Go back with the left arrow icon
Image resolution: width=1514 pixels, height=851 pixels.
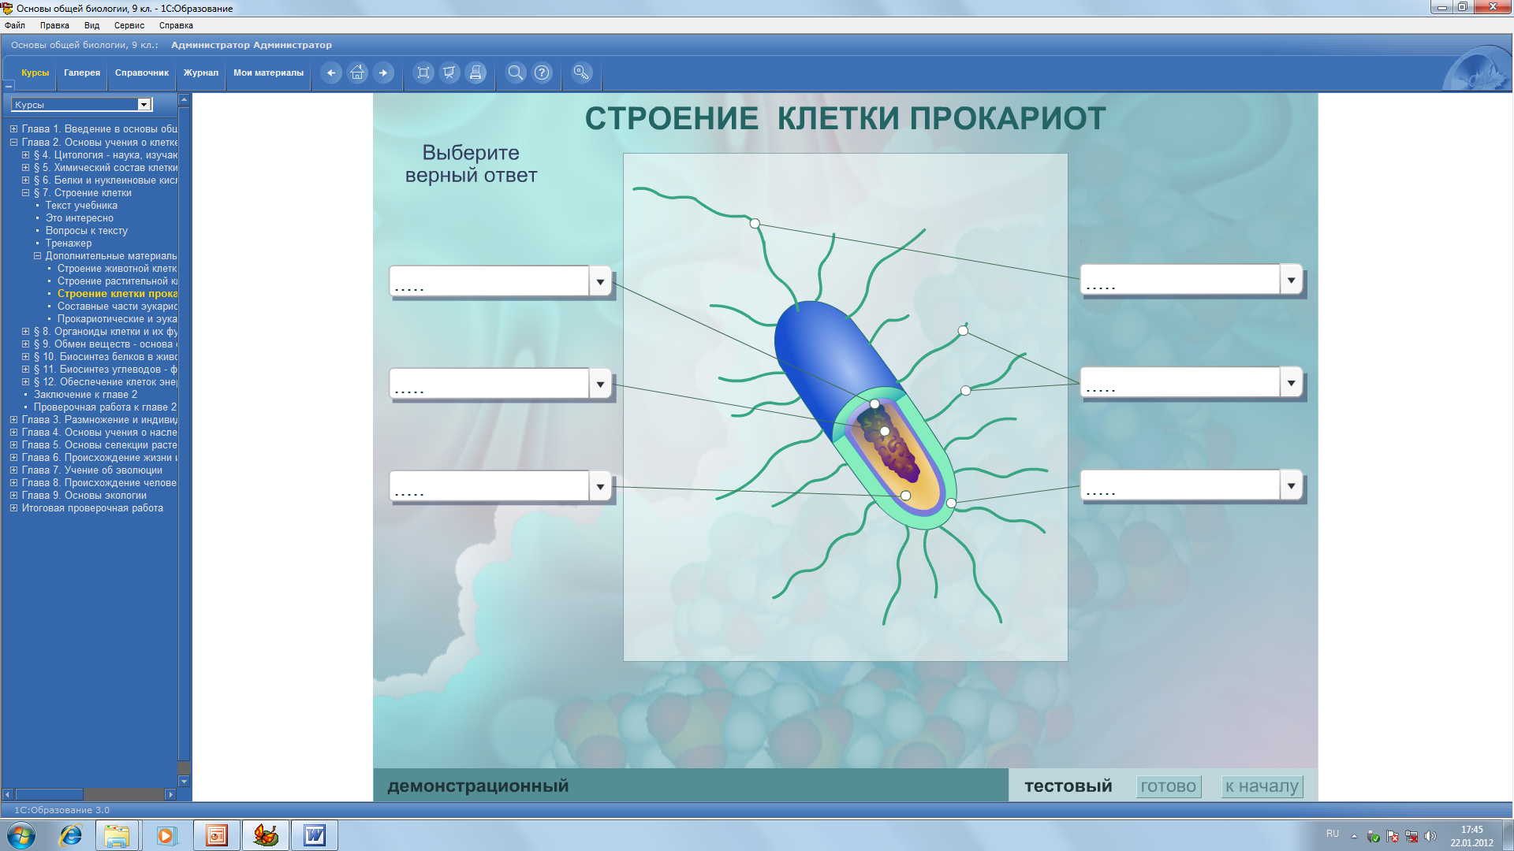pyautogui.click(x=331, y=72)
